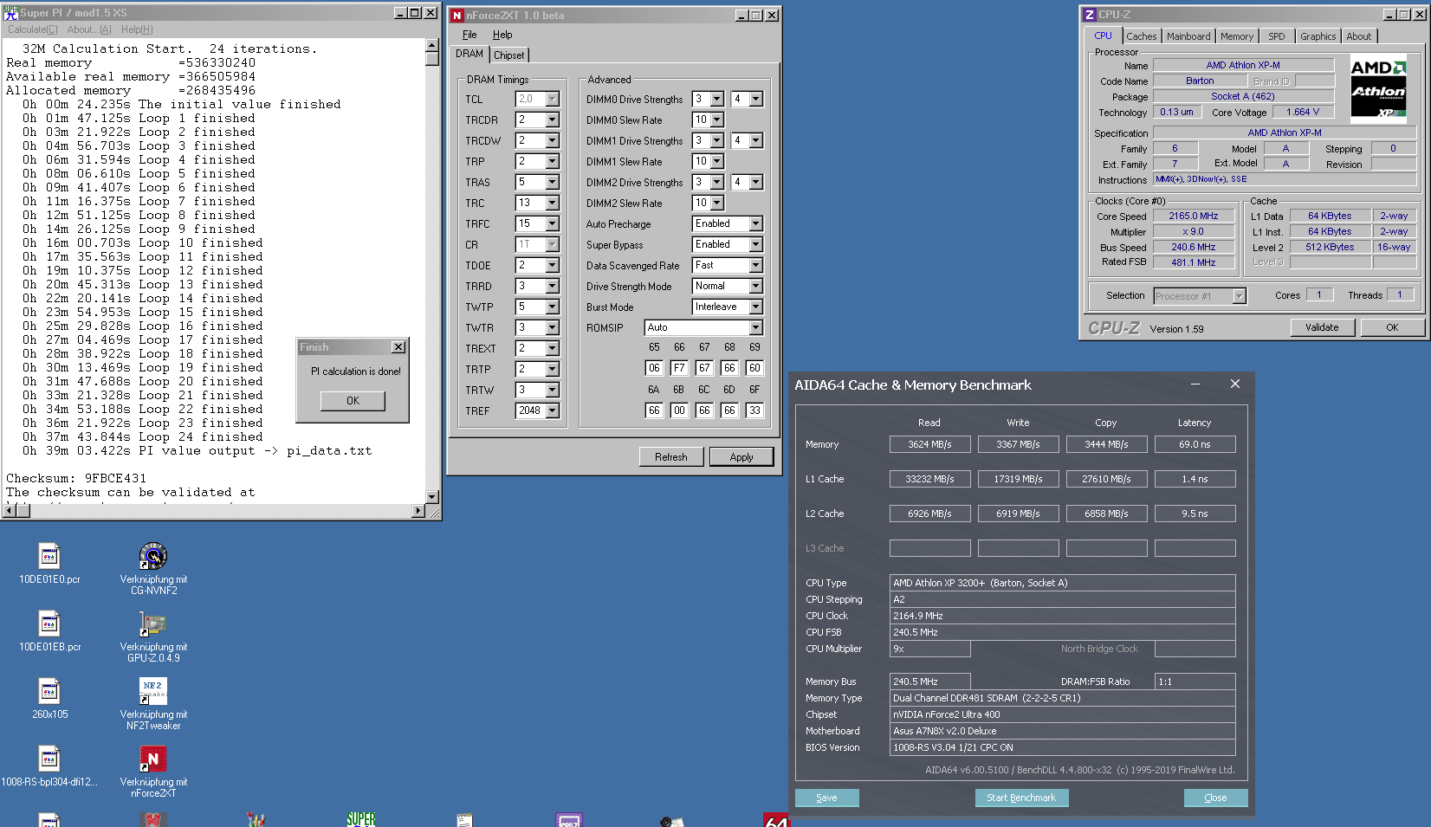1431x827 pixels.
Task: Click the Super PI horizontal scrollbar right arrow
Action: point(418,511)
